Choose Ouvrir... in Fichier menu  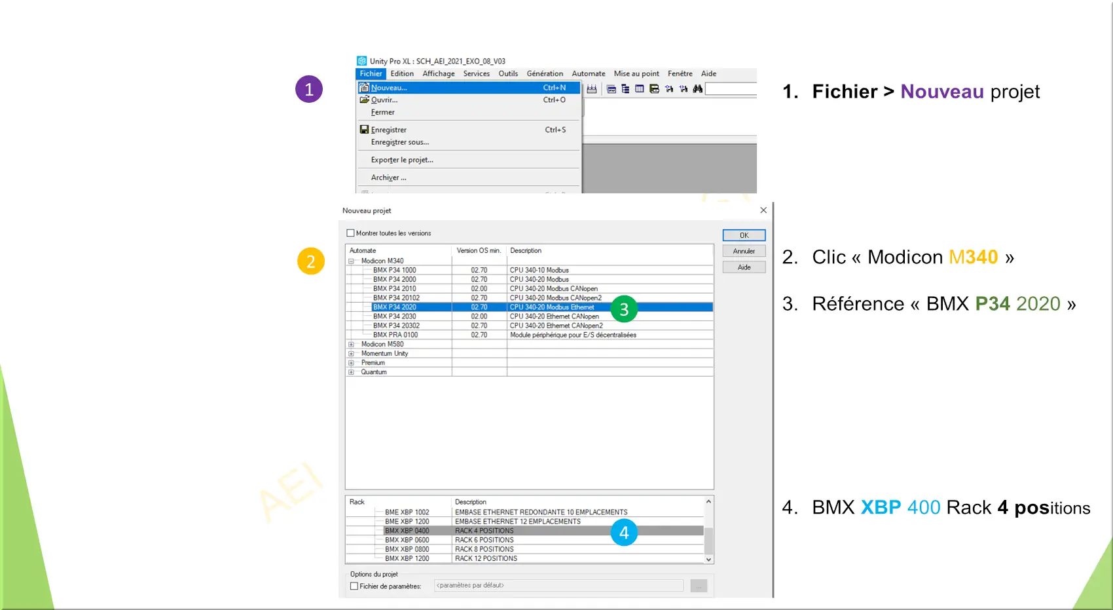coord(469,100)
